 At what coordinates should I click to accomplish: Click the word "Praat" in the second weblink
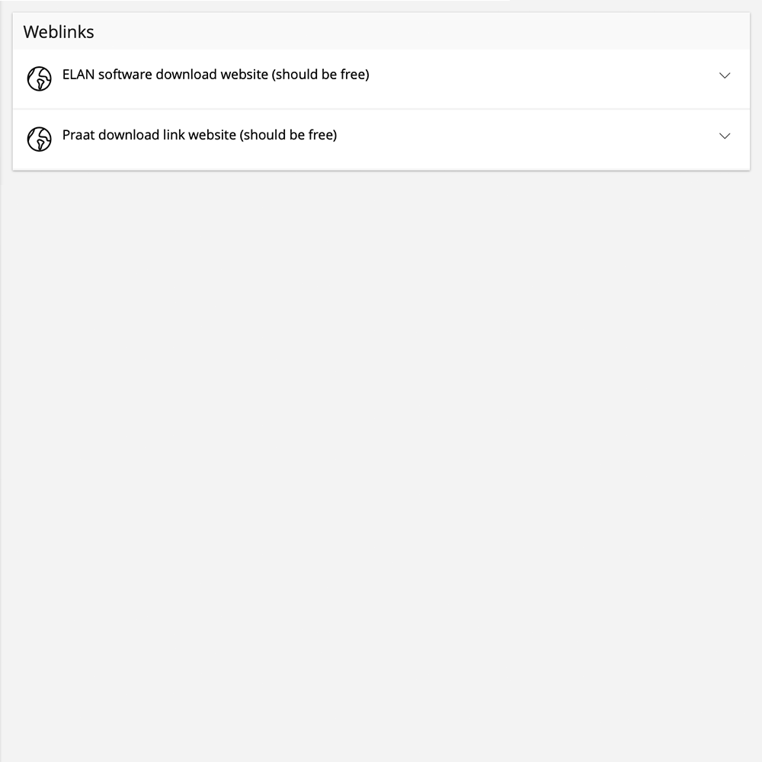coord(78,135)
